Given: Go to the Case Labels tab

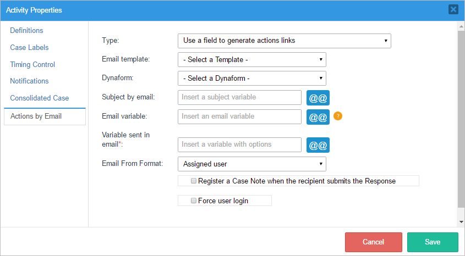Looking at the screenshot, I should 29,48.
